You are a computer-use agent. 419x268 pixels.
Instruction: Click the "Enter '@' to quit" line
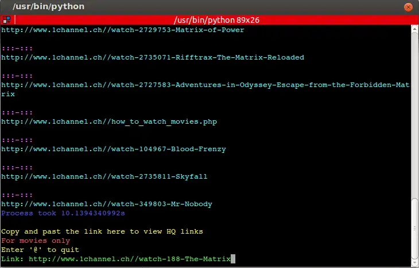(40, 250)
